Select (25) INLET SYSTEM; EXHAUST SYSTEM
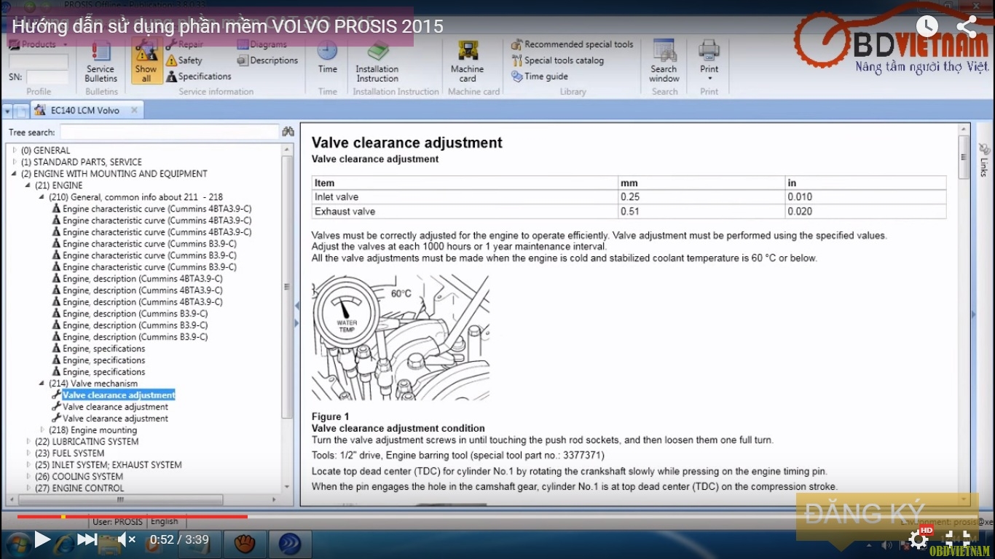The height and width of the screenshot is (559, 995). [x=108, y=465]
